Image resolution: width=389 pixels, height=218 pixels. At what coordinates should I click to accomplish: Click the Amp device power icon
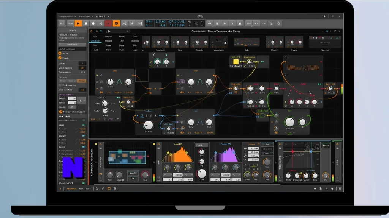(158, 144)
